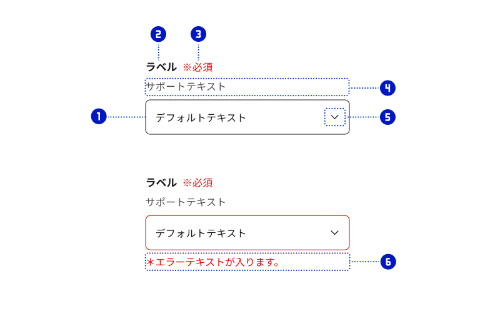Click デフォルトテキスト text inside the black-bordered select
This screenshot has width=480, height=329.
[x=201, y=117]
